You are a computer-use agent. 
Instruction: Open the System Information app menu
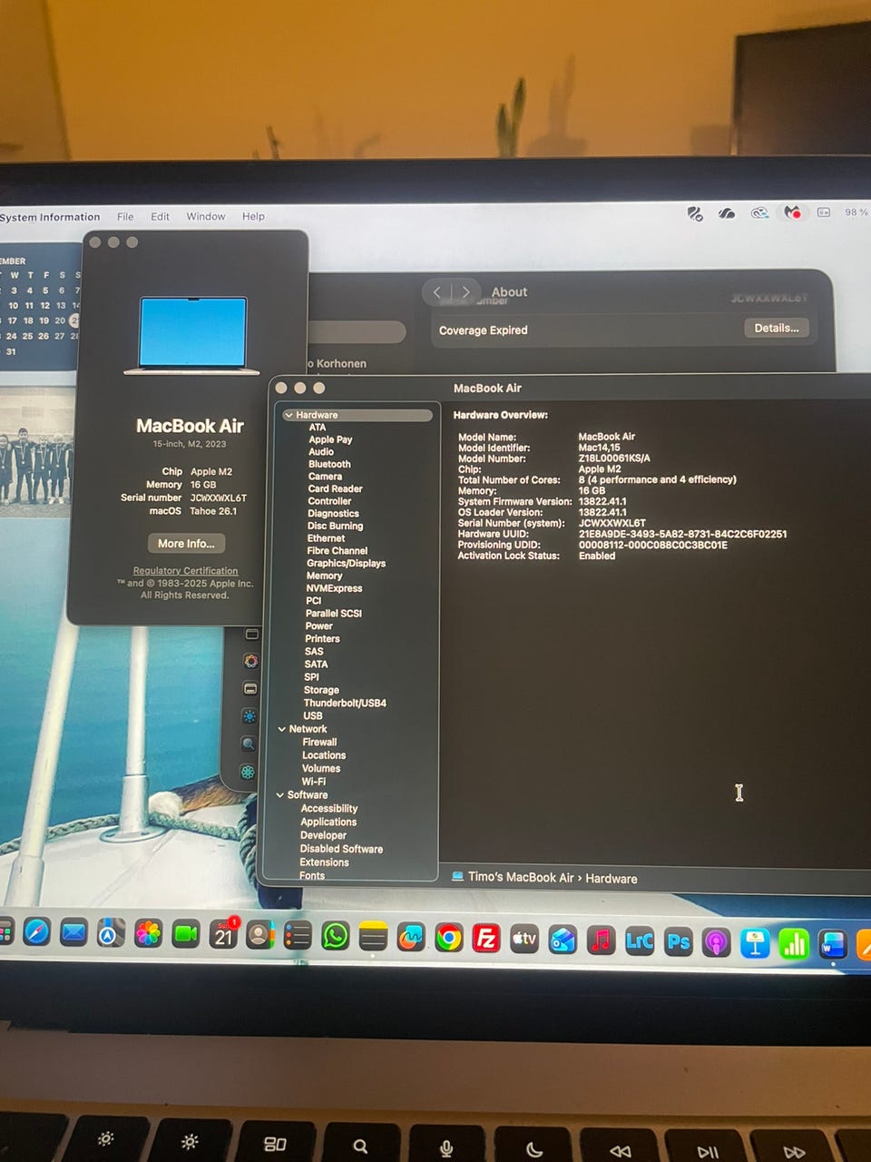pos(50,217)
